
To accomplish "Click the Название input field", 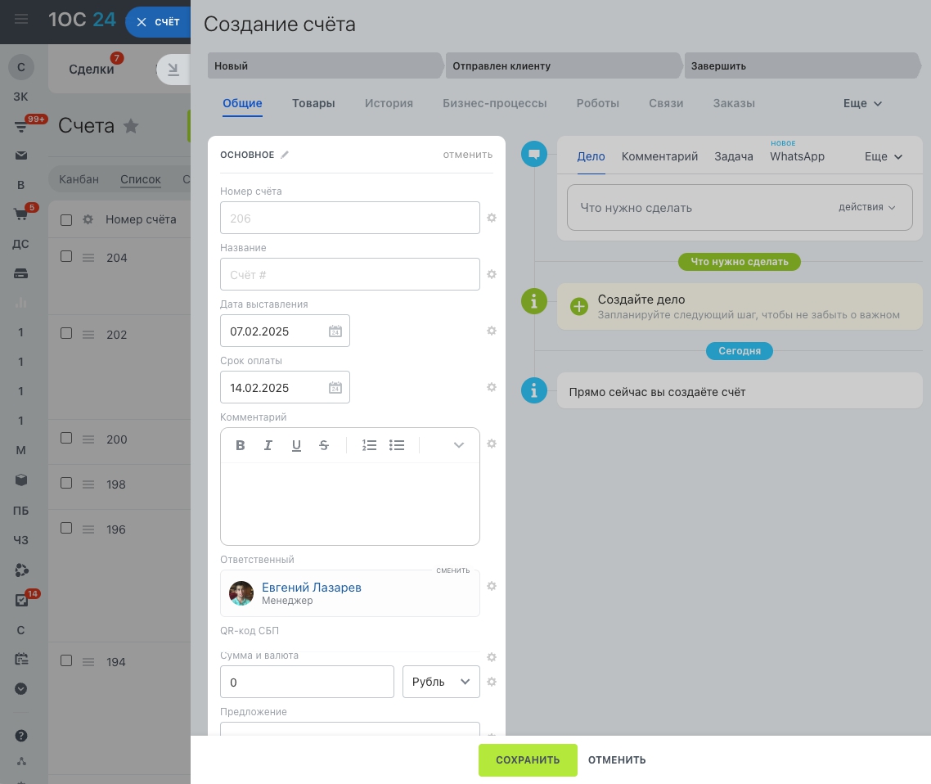I will [349, 275].
